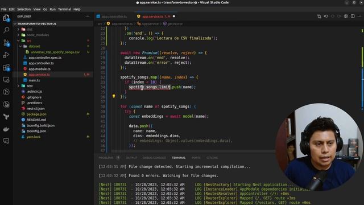This screenshot has width=364, height=205.
Task: Expand the dist folder
Action: pyautogui.click(x=29, y=29)
